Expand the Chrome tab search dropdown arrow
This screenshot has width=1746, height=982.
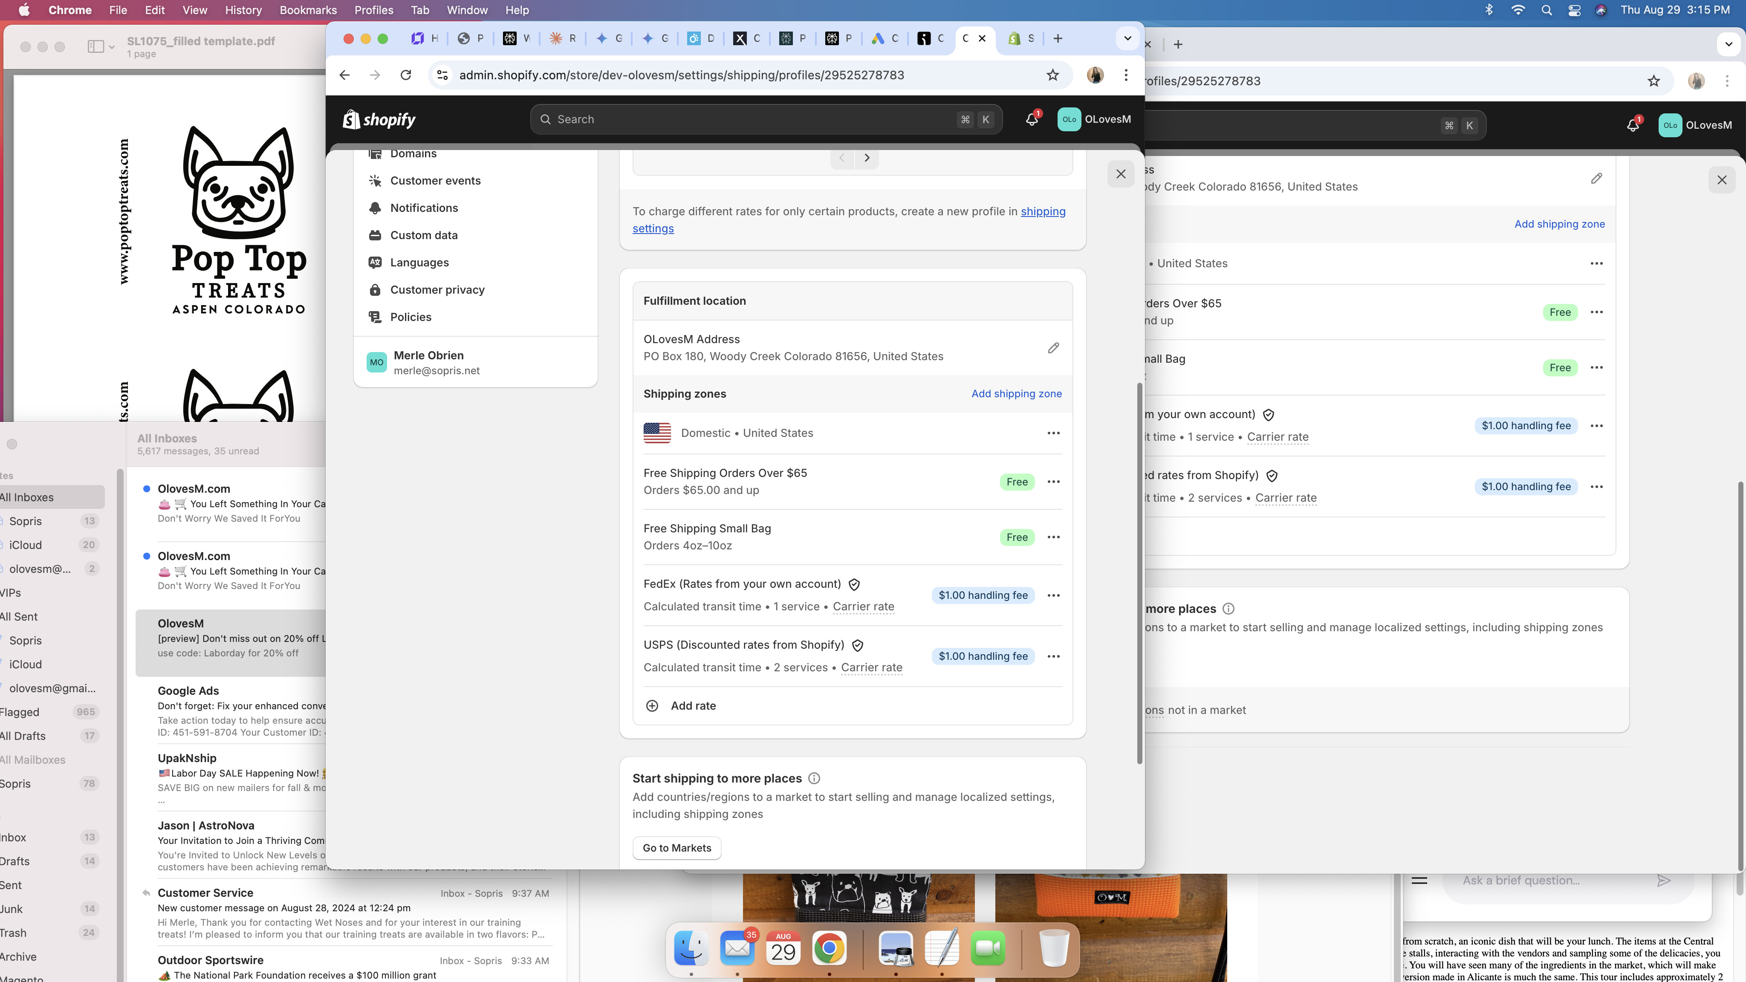click(1127, 39)
